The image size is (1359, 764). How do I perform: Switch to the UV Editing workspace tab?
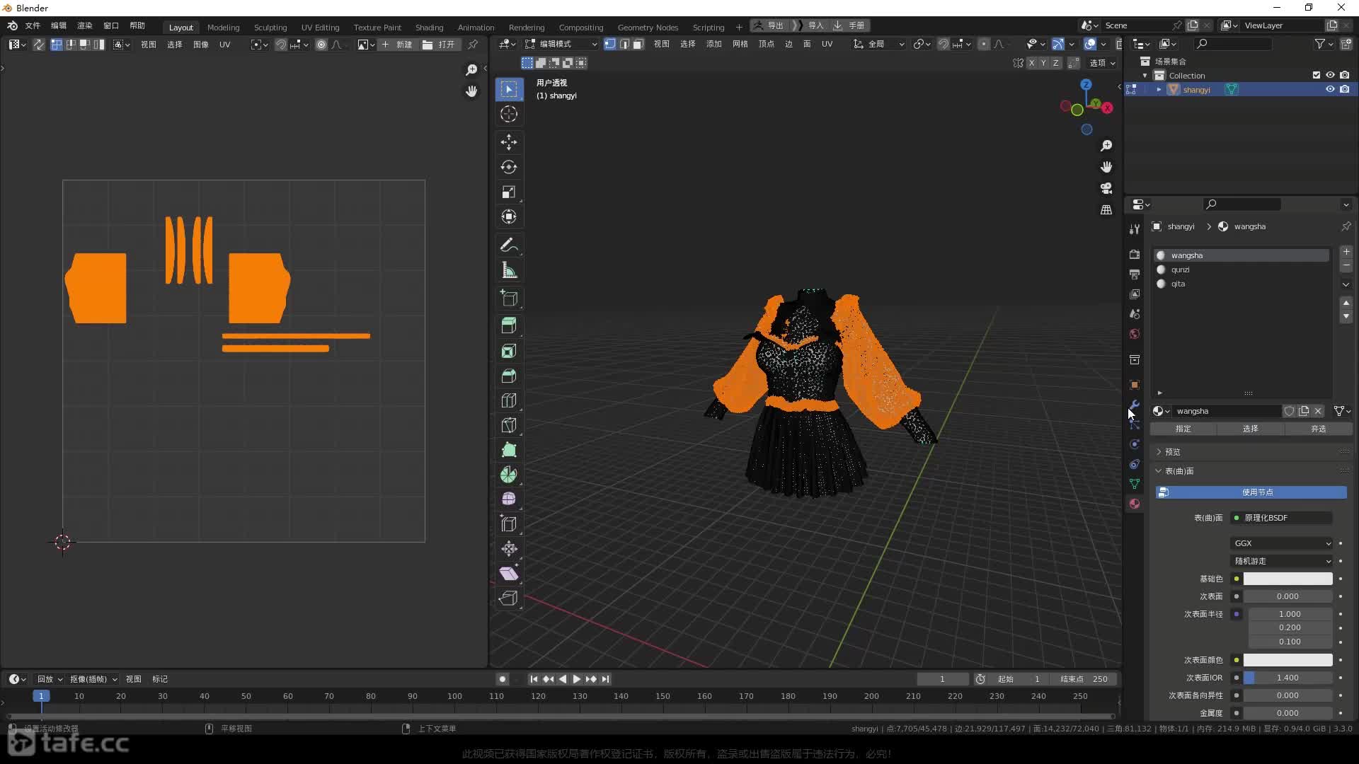[320, 28]
